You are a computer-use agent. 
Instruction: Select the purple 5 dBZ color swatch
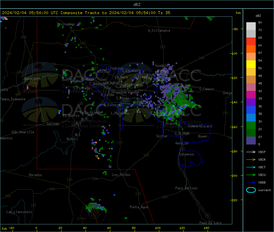(x=251, y=141)
